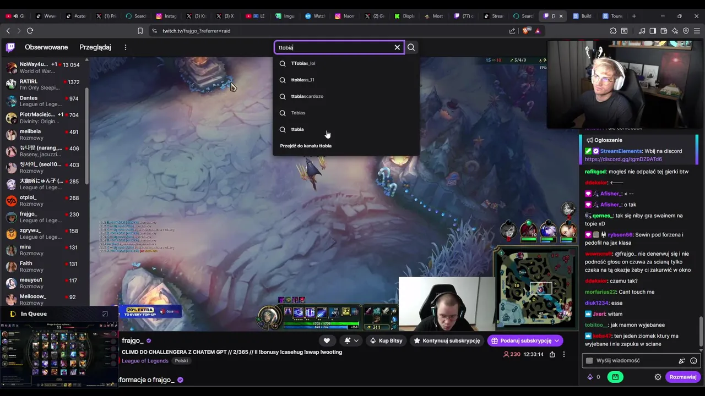Switch to the Build browser tab
The width and height of the screenshot is (705, 396).
pyautogui.click(x=583, y=16)
